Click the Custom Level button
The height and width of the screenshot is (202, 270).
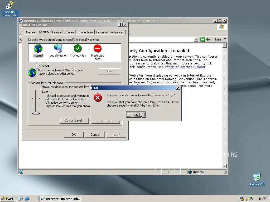coord(74,120)
